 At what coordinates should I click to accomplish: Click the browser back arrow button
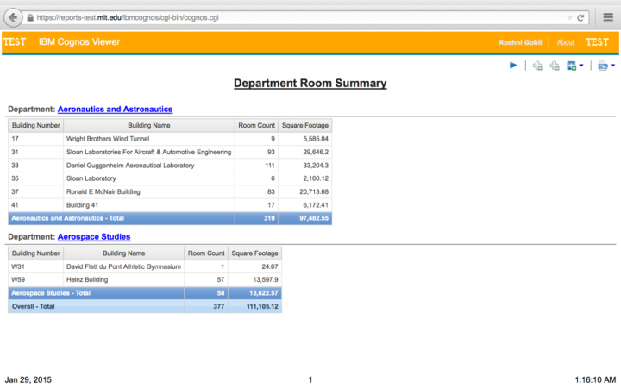(14, 17)
